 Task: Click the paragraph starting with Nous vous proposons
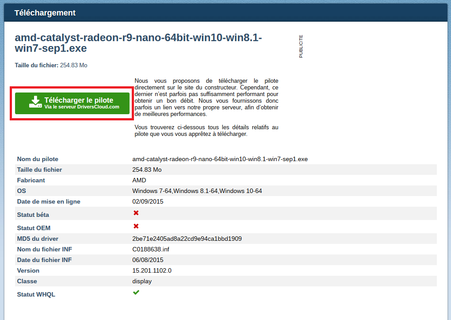pyautogui.click(x=206, y=97)
